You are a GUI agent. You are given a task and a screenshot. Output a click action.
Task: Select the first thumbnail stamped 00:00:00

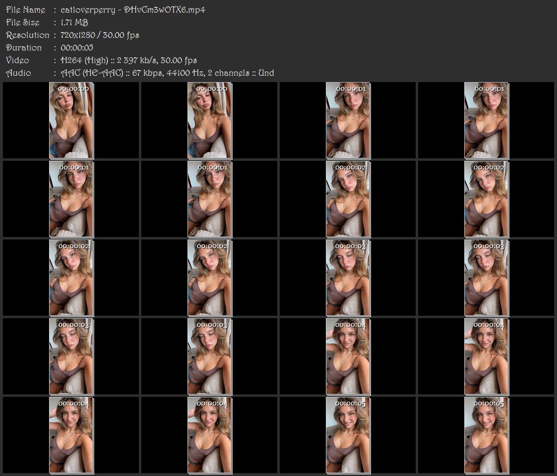click(71, 120)
